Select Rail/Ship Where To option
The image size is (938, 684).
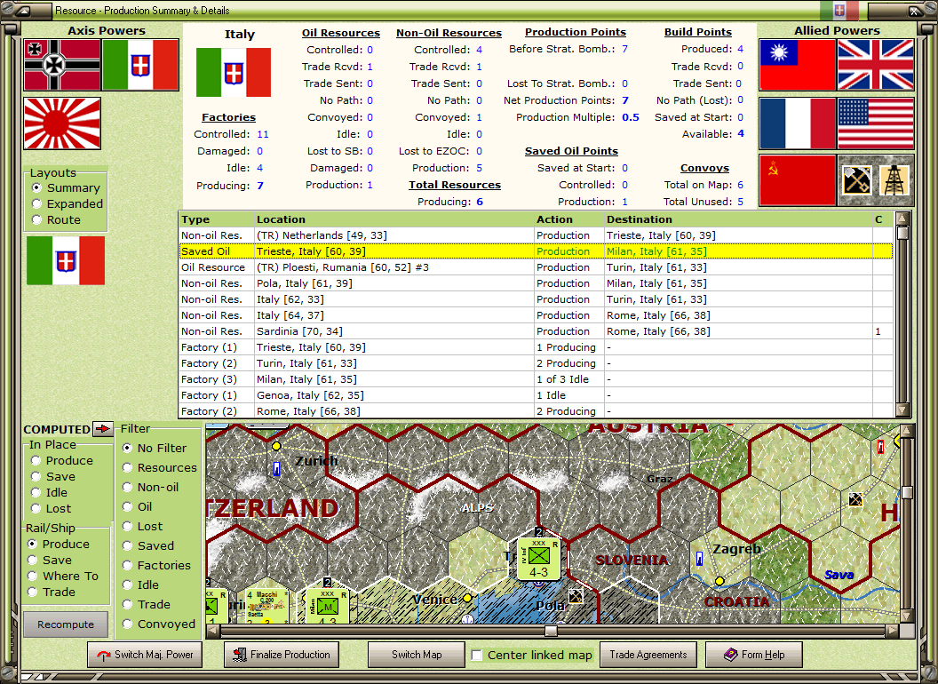click(32, 576)
